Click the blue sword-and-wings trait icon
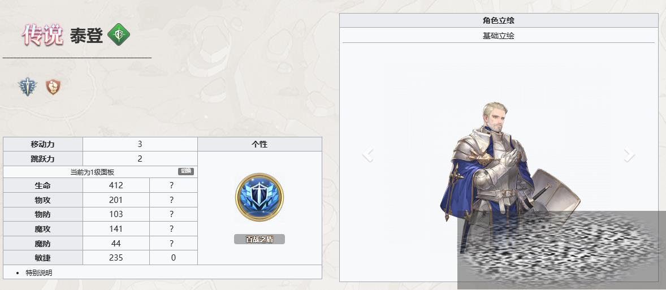The image size is (666, 290). point(28,86)
